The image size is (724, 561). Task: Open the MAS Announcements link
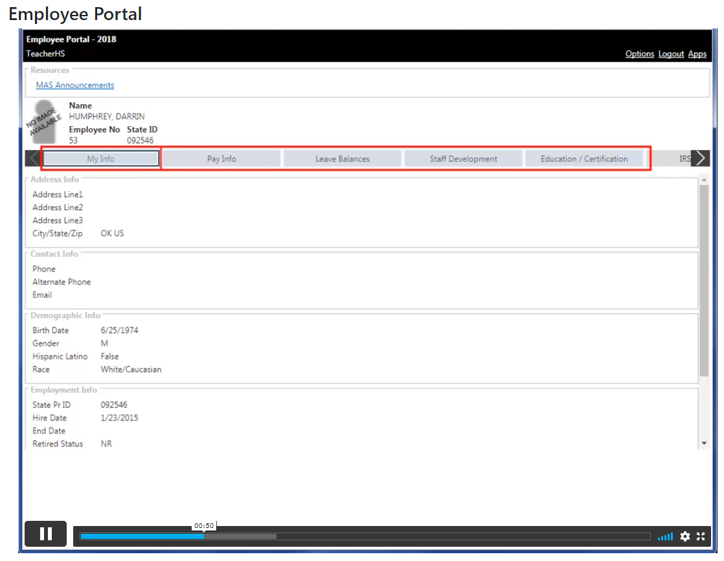75,85
